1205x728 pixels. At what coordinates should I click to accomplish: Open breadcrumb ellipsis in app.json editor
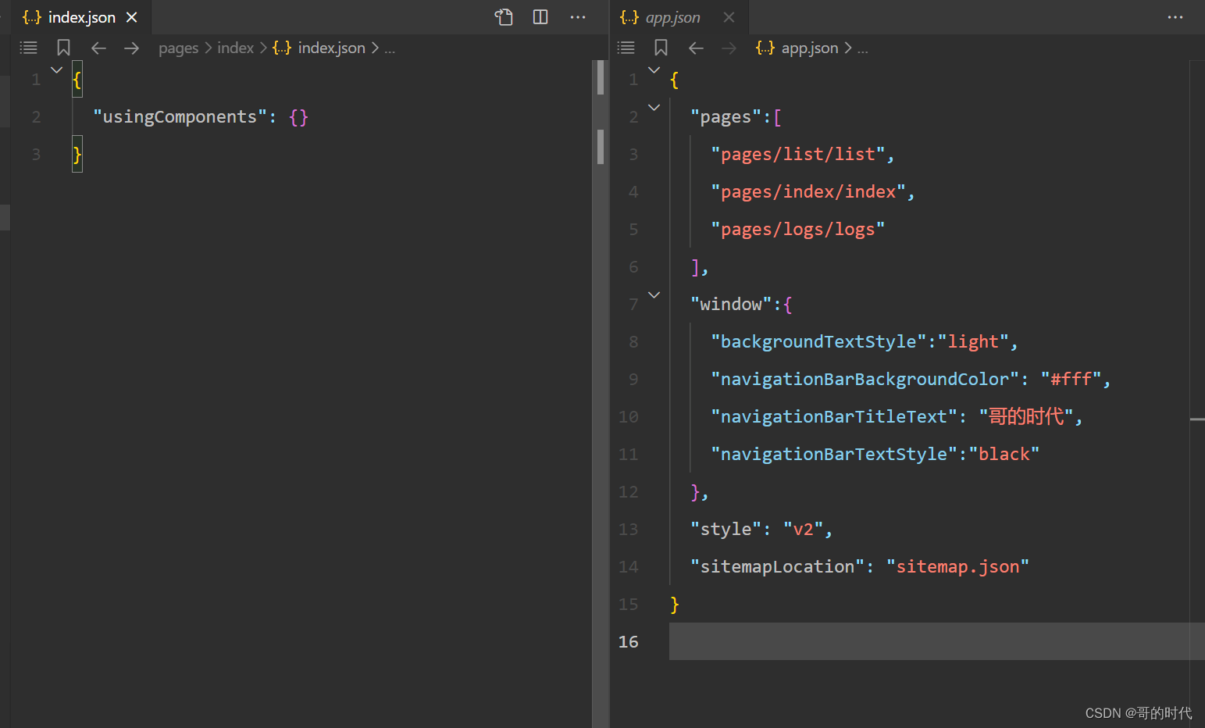tap(862, 48)
